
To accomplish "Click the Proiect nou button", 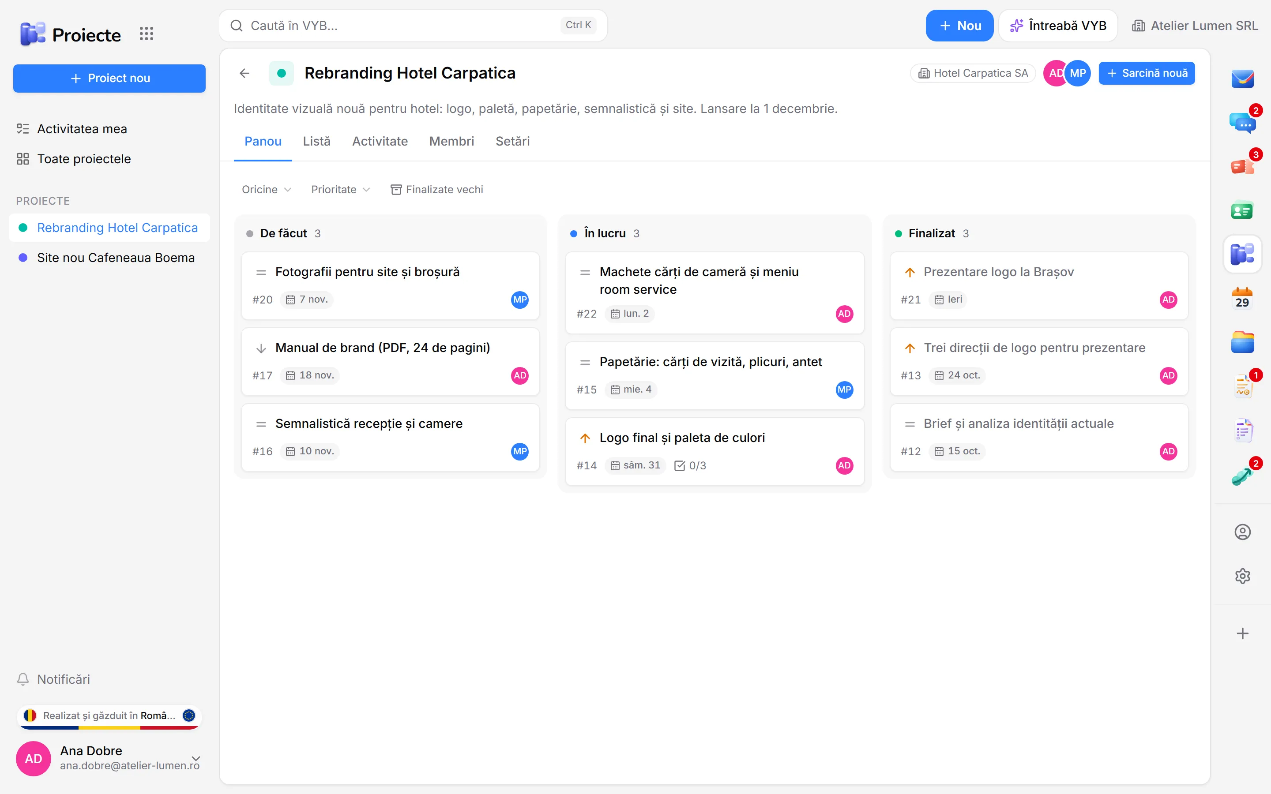I will tap(109, 78).
